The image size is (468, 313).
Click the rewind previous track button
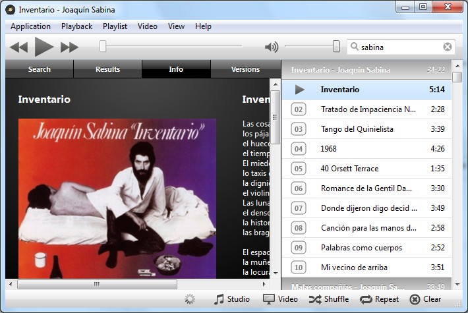tap(19, 47)
